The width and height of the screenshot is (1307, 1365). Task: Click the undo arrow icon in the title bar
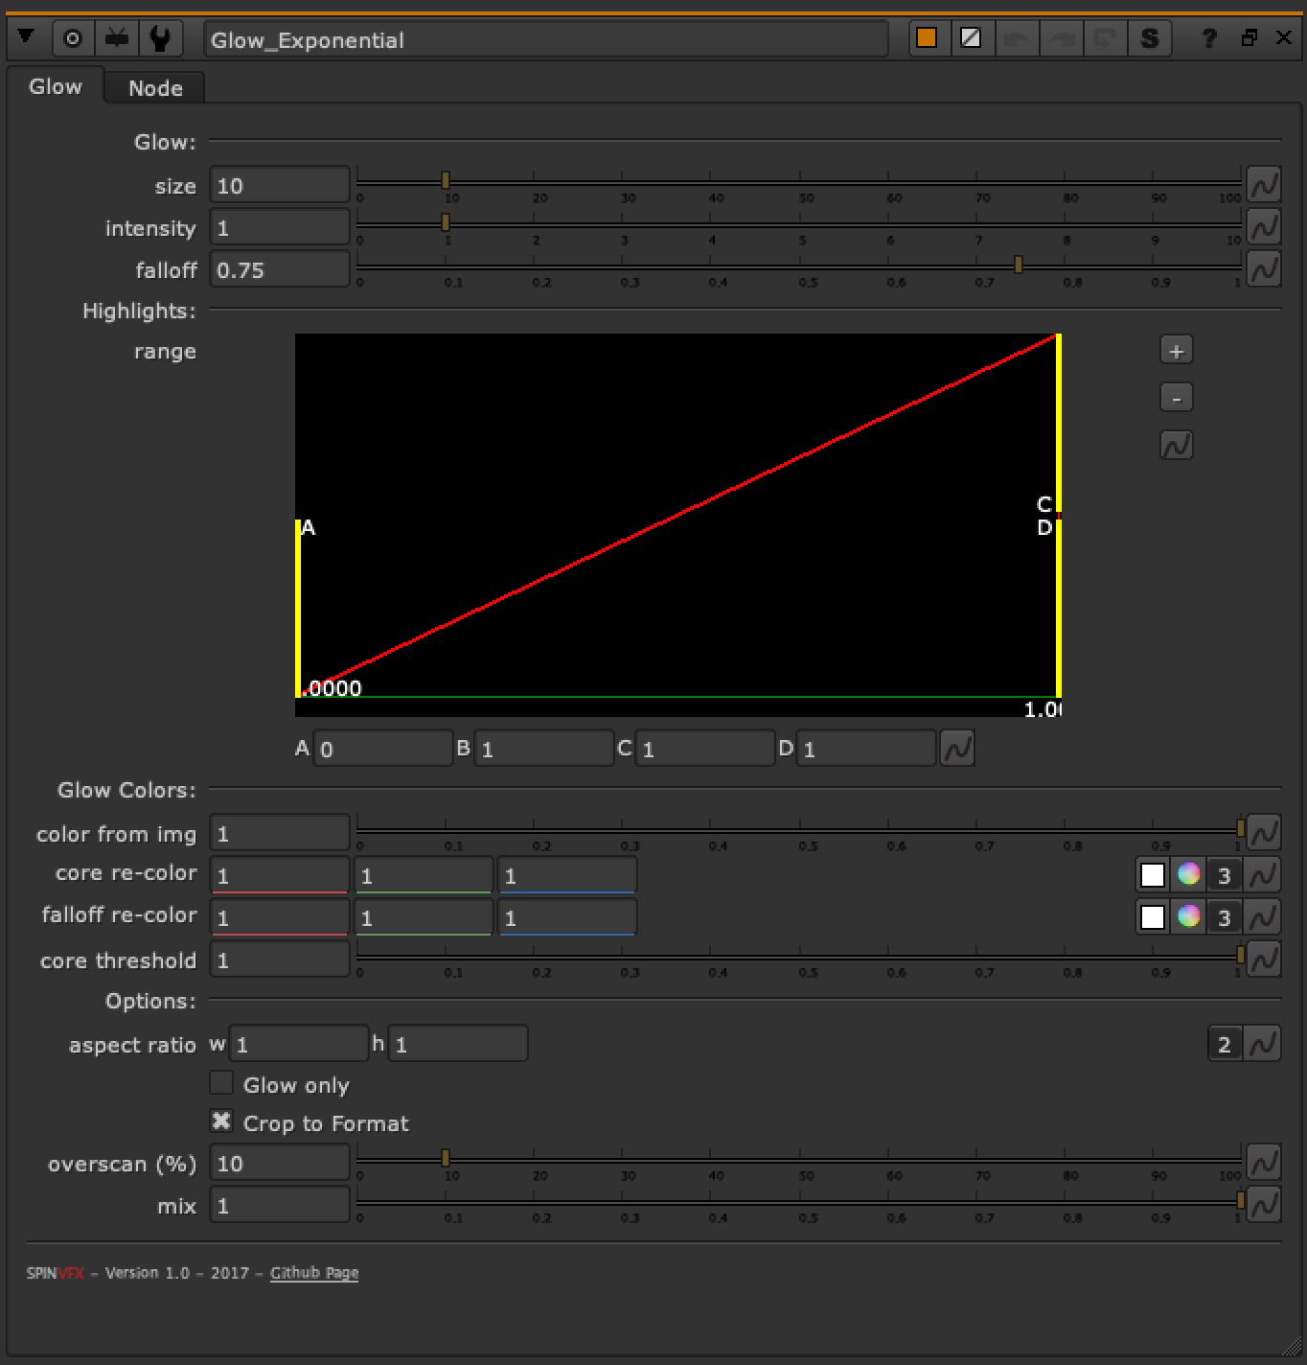[x=1017, y=38]
